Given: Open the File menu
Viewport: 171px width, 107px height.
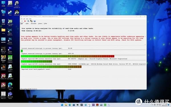Looking at the screenshot, I should click(x=22, y=19).
